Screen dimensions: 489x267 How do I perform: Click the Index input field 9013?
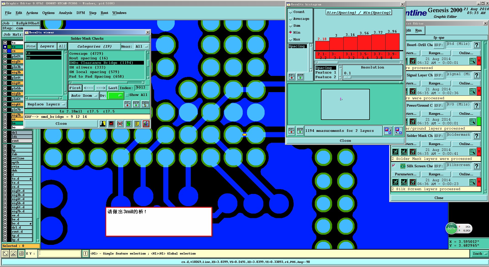click(x=142, y=88)
